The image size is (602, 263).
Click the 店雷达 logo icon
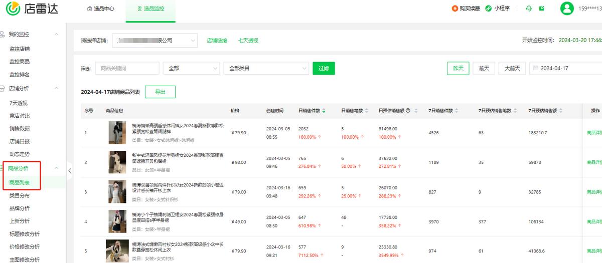[13, 9]
